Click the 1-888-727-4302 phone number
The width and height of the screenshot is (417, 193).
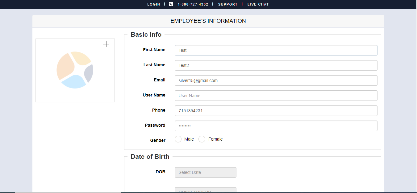193,4
